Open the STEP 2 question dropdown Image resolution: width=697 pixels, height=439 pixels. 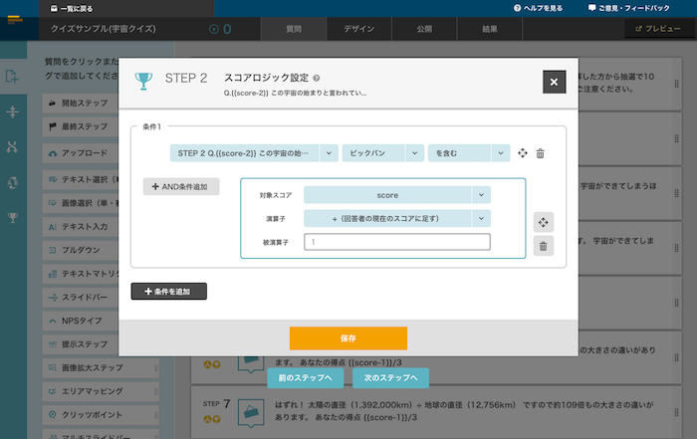coord(254,153)
